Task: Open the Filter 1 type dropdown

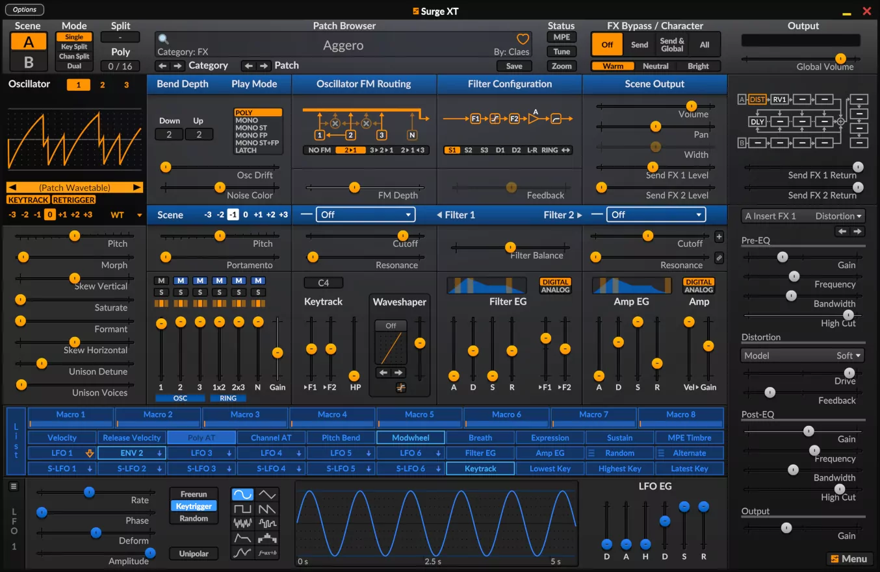Action: (x=365, y=214)
